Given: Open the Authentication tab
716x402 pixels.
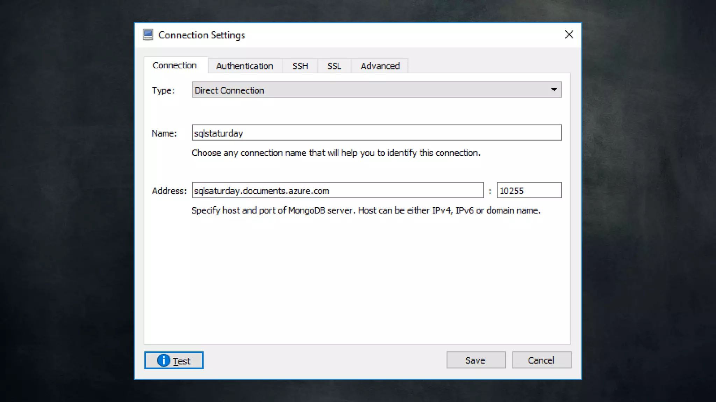Looking at the screenshot, I should click(x=244, y=66).
